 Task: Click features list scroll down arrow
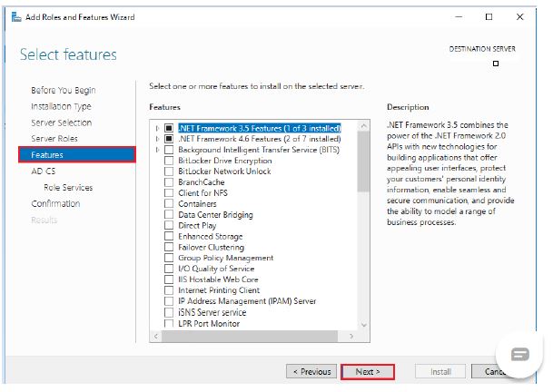(x=363, y=325)
